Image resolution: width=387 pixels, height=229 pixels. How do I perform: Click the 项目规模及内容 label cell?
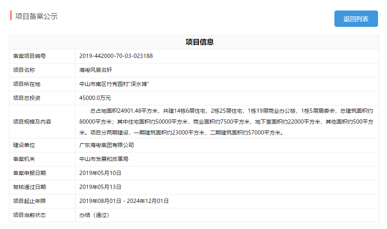point(42,122)
